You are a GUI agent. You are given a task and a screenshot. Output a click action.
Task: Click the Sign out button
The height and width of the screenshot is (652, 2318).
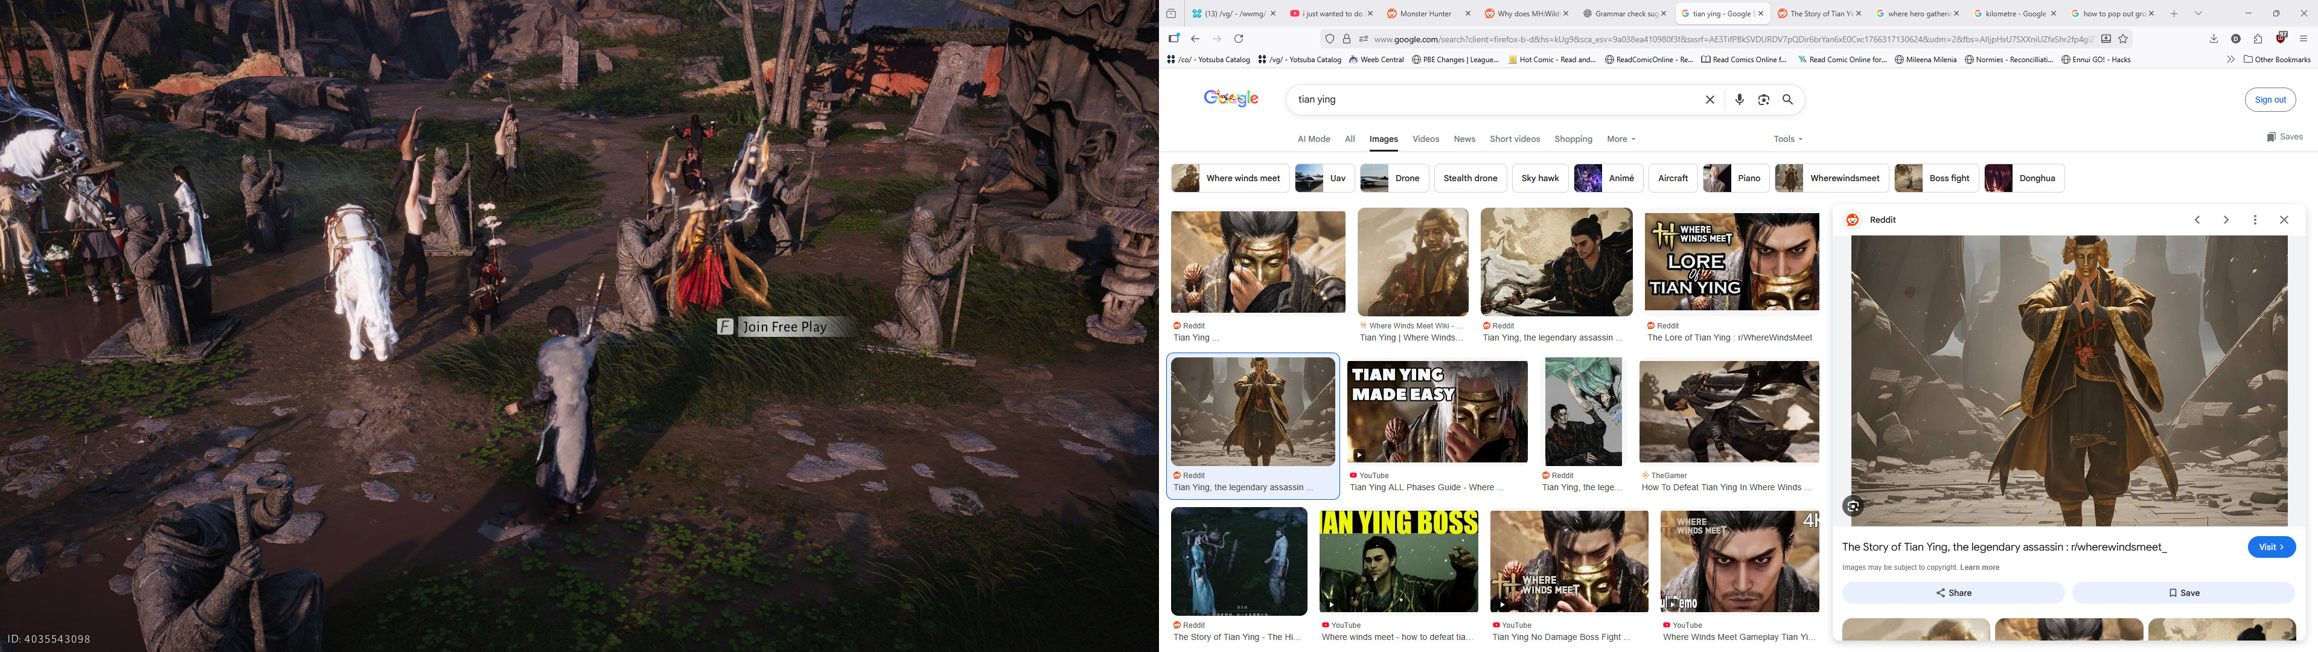click(2270, 100)
